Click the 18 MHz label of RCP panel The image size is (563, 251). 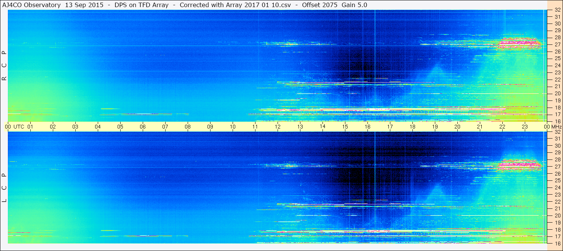557,108
